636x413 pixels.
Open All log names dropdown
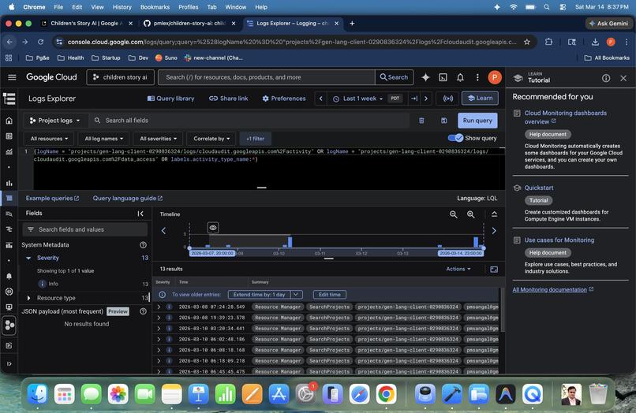coord(104,139)
